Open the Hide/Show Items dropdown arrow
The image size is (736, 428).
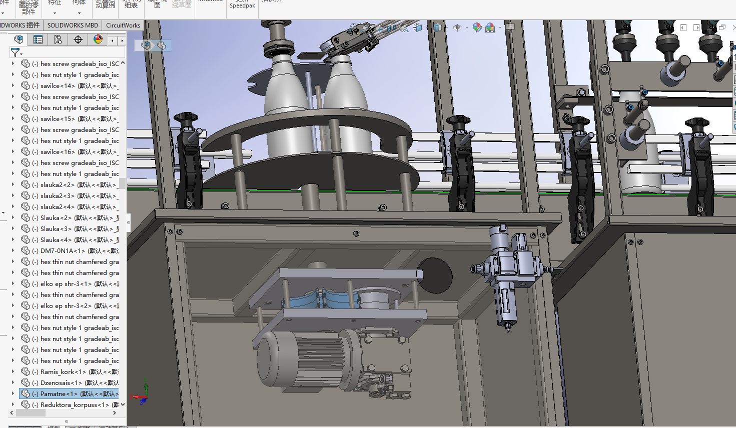point(467,27)
